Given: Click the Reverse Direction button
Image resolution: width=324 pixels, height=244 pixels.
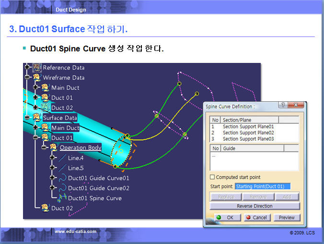Looking at the screenshot, I should [255, 206].
